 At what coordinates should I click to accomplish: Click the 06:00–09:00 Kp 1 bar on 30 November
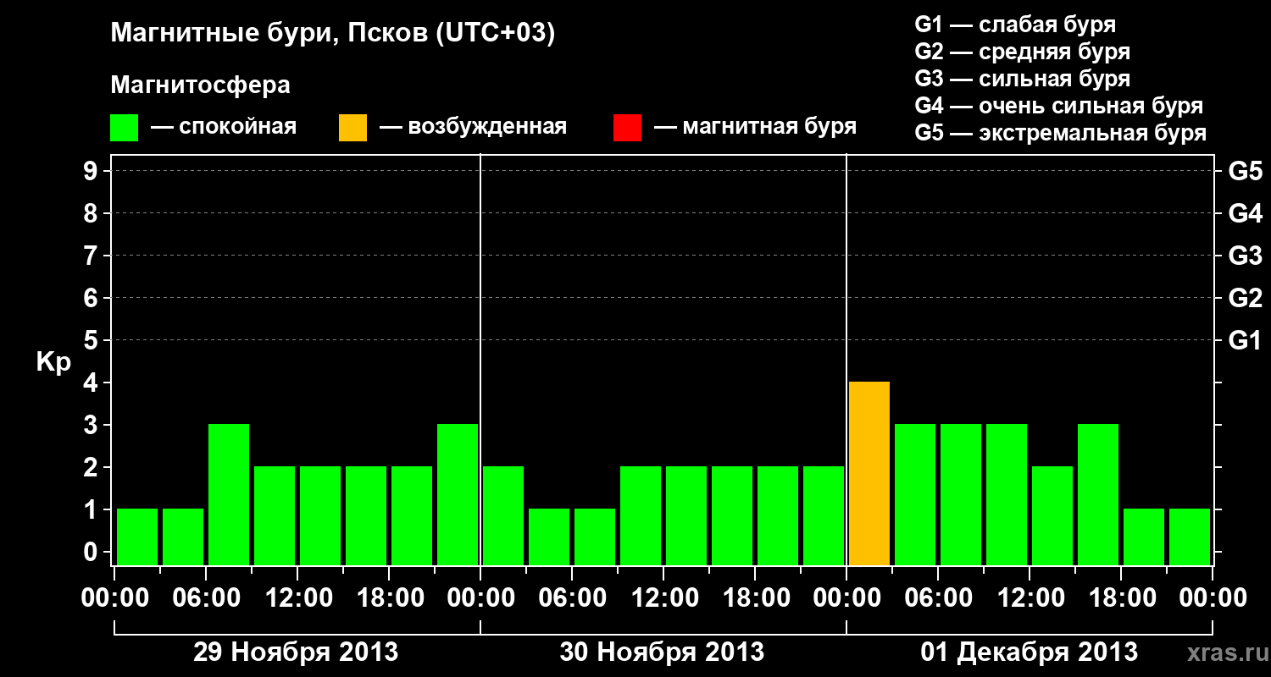click(x=595, y=537)
